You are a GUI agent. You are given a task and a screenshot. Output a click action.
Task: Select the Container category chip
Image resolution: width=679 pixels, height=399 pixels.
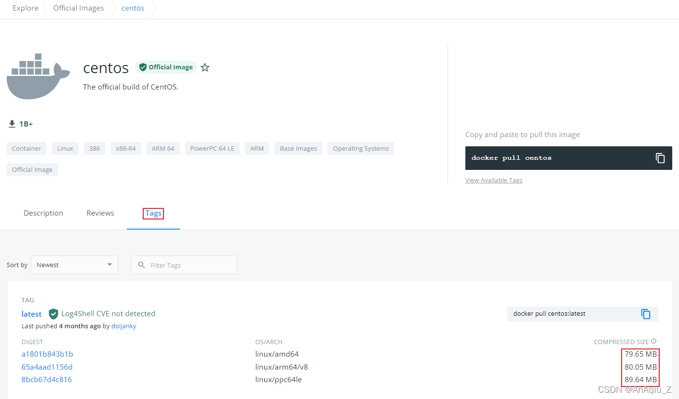tap(27, 148)
